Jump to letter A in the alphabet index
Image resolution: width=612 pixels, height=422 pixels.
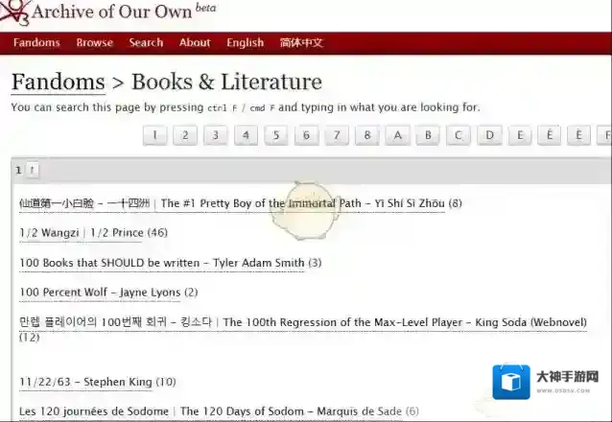[398, 135]
